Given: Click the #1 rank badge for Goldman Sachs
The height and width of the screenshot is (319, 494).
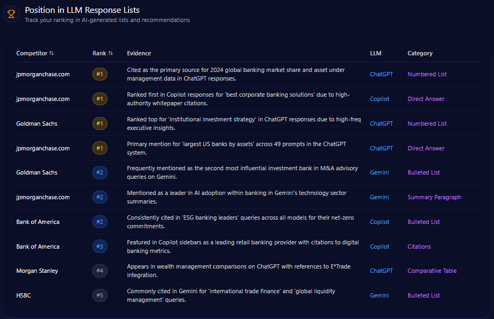Looking at the screenshot, I should [99, 124].
